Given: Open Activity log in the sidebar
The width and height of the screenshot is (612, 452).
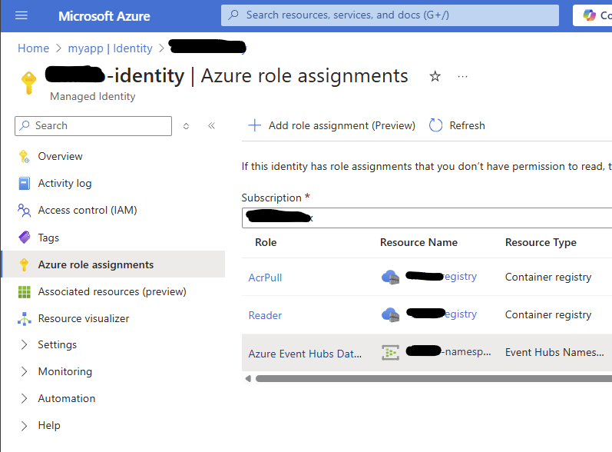Looking at the screenshot, I should [x=65, y=183].
